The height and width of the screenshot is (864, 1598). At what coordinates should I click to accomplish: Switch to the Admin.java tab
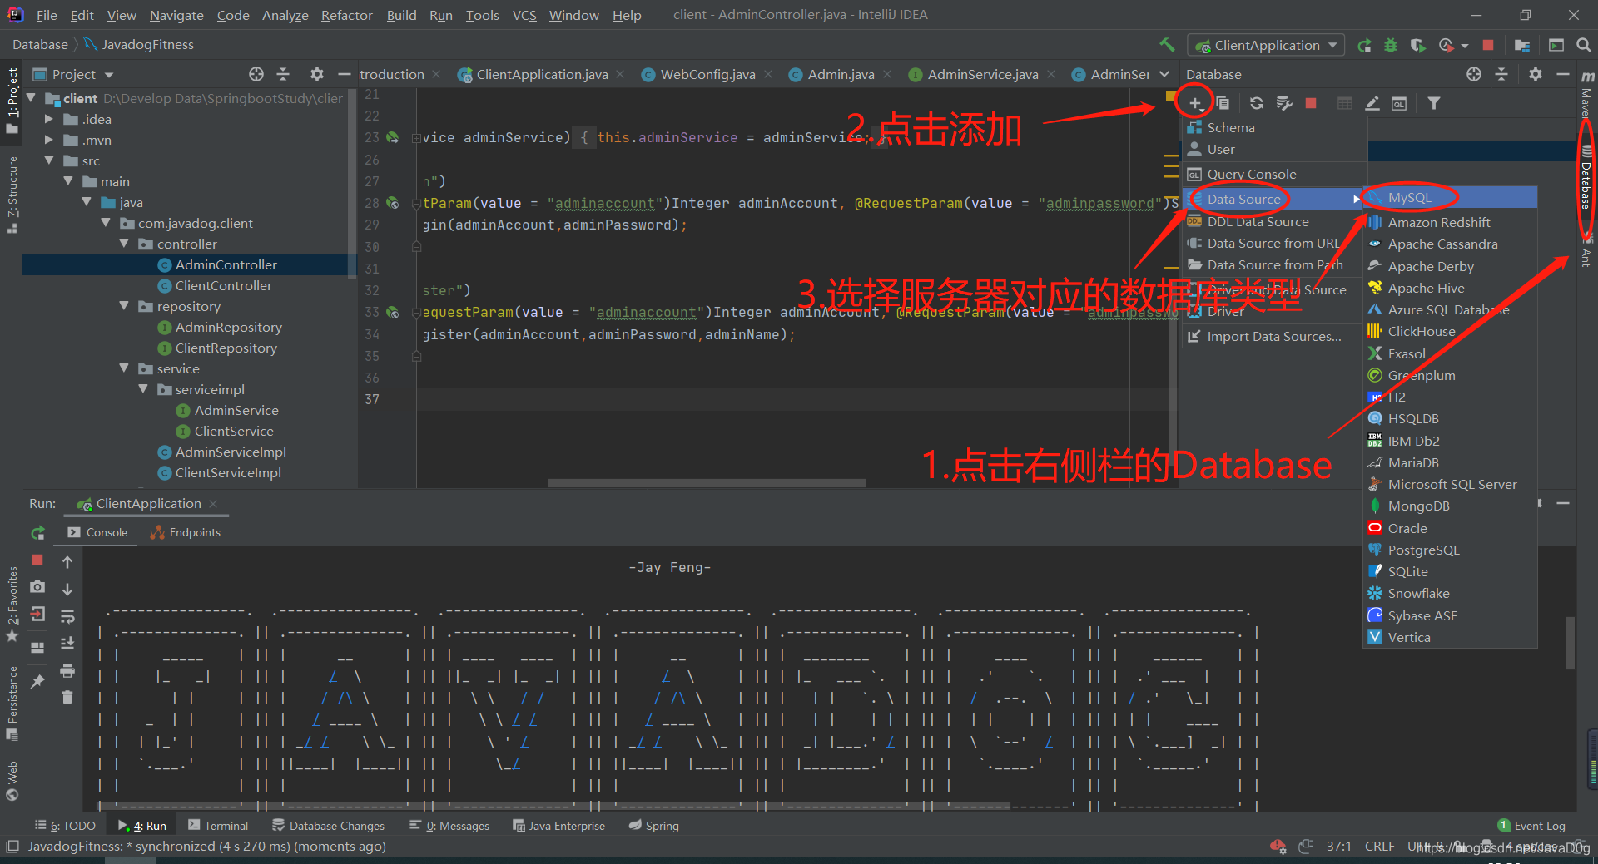(841, 74)
